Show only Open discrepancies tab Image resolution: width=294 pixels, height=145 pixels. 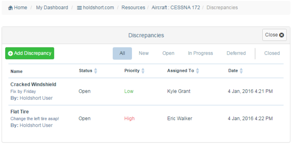click(168, 53)
